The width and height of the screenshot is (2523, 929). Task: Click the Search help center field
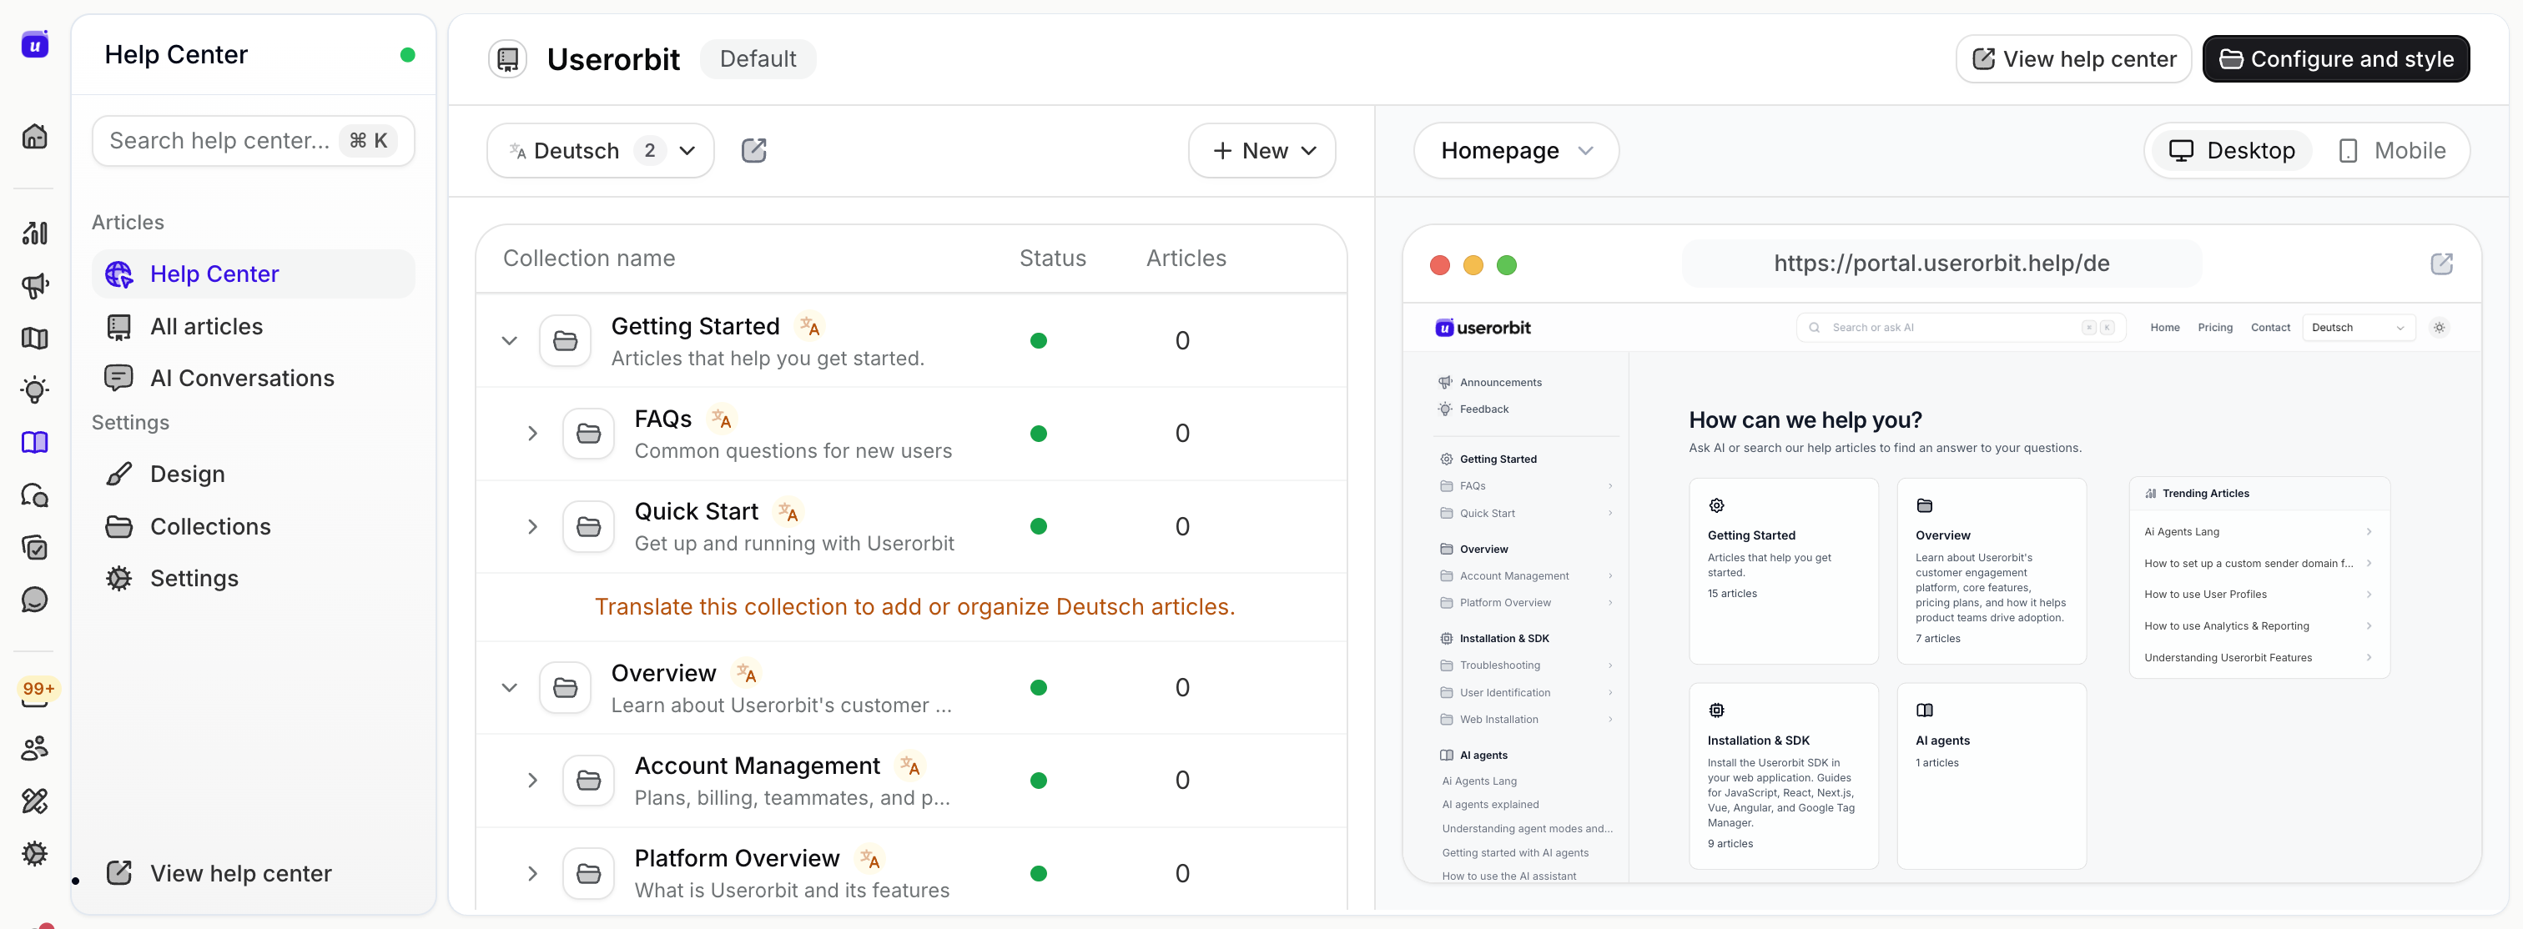click(x=253, y=141)
